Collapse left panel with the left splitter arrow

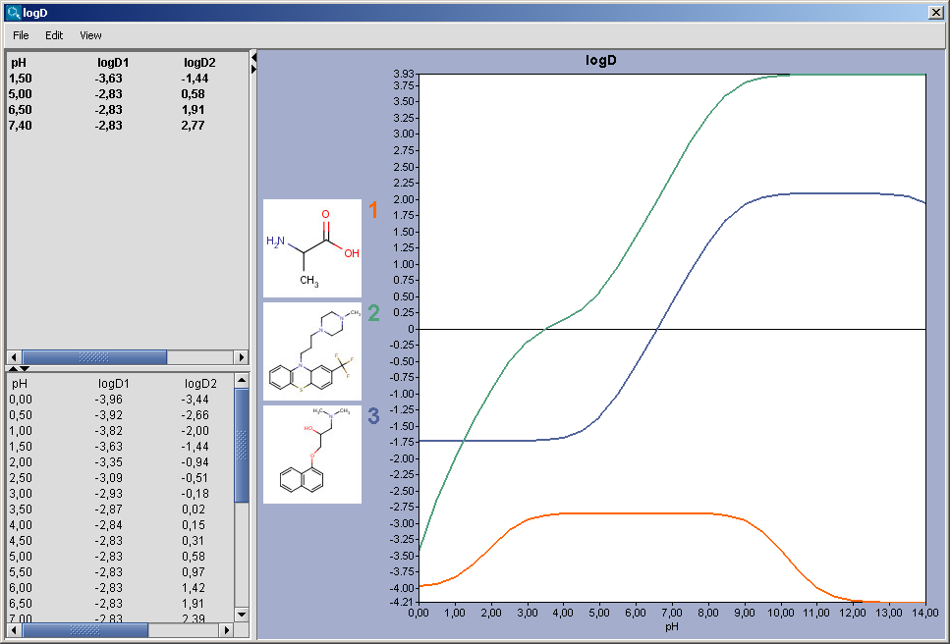pos(253,58)
